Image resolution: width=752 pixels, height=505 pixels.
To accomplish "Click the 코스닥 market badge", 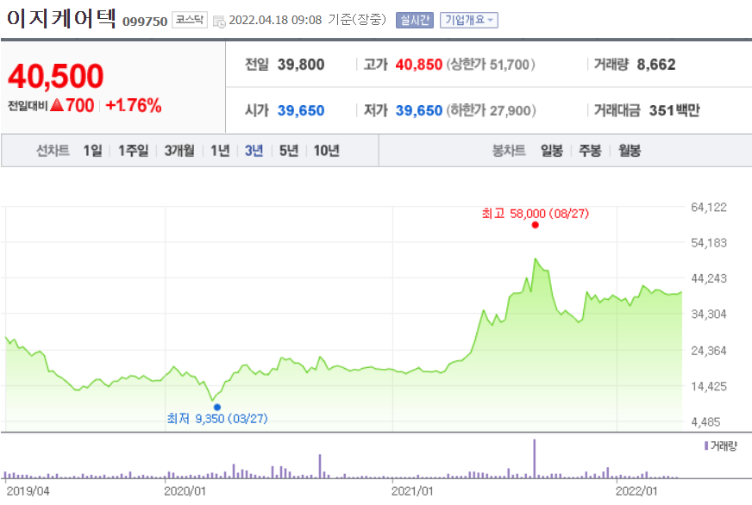I will [x=190, y=20].
